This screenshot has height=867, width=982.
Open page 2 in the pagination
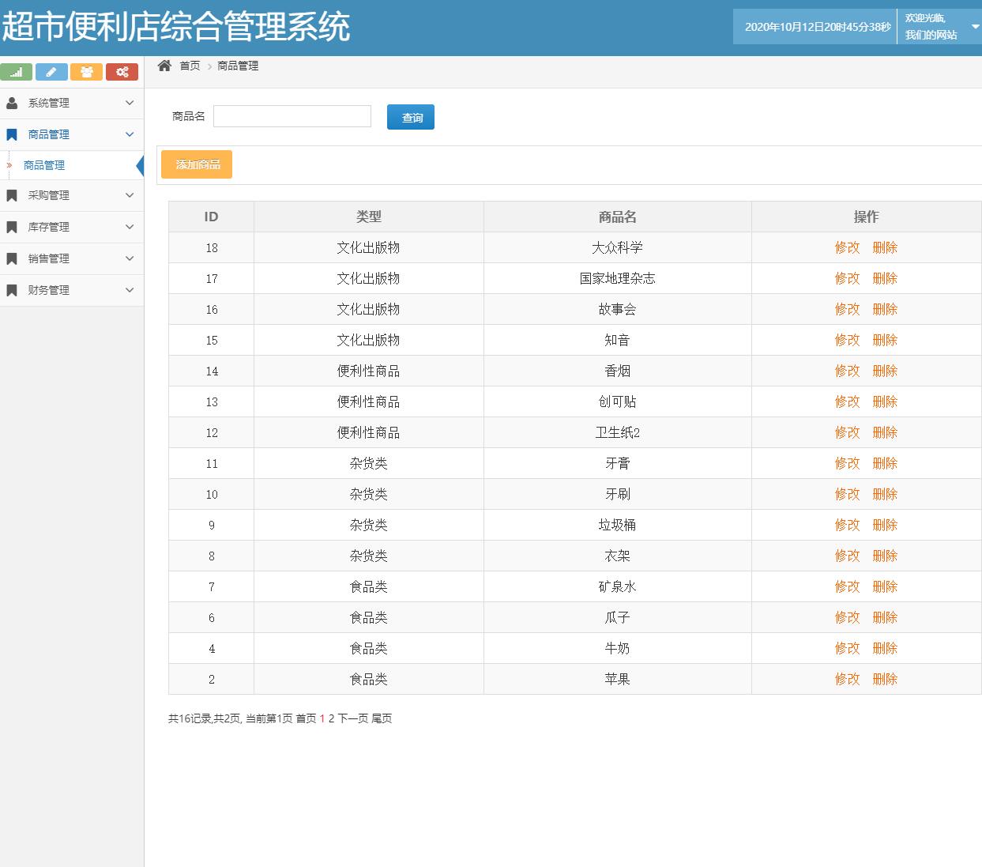point(331,718)
